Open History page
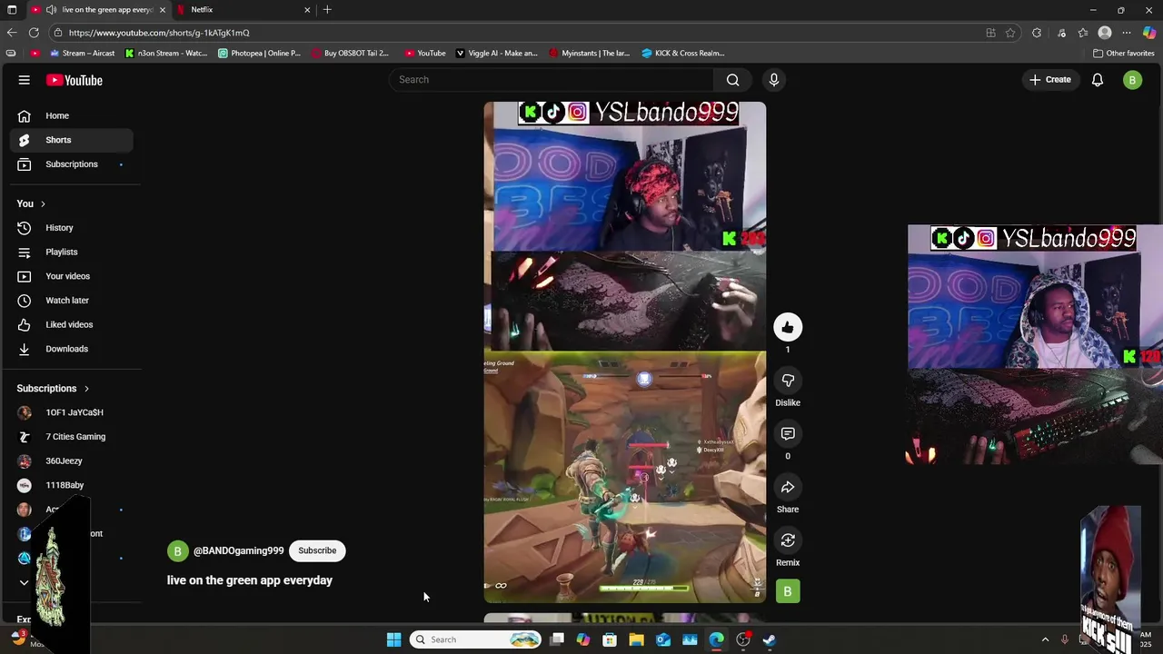Viewport: 1163px width, 654px height. [x=72, y=228]
